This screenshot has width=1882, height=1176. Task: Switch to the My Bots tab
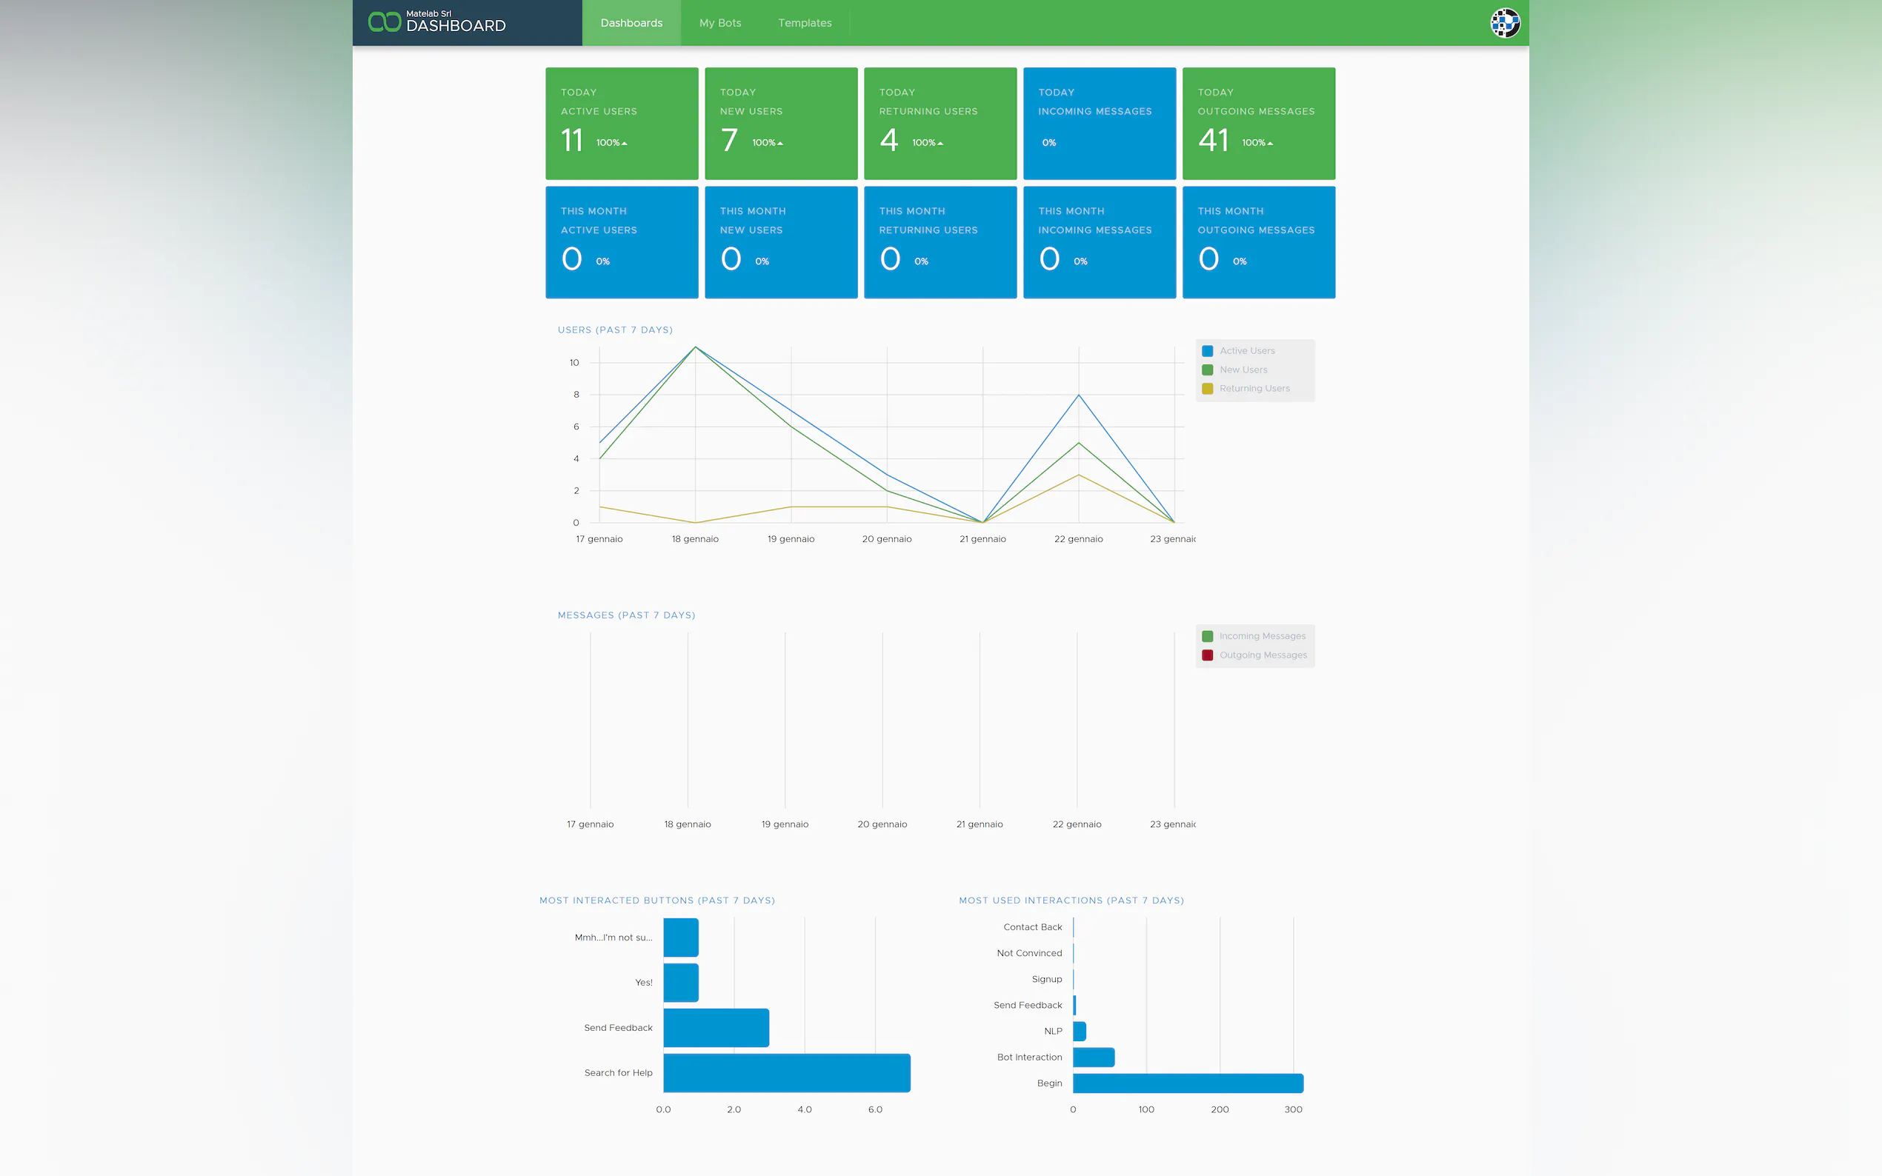[x=719, y=24]
